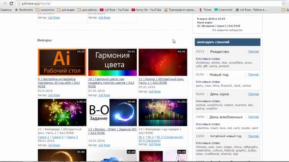Image resolution: width=289 pixels, height=162 pixels.
Task: Open the Bookmarks star item in bookmarks bar
Action: [24, 10]
